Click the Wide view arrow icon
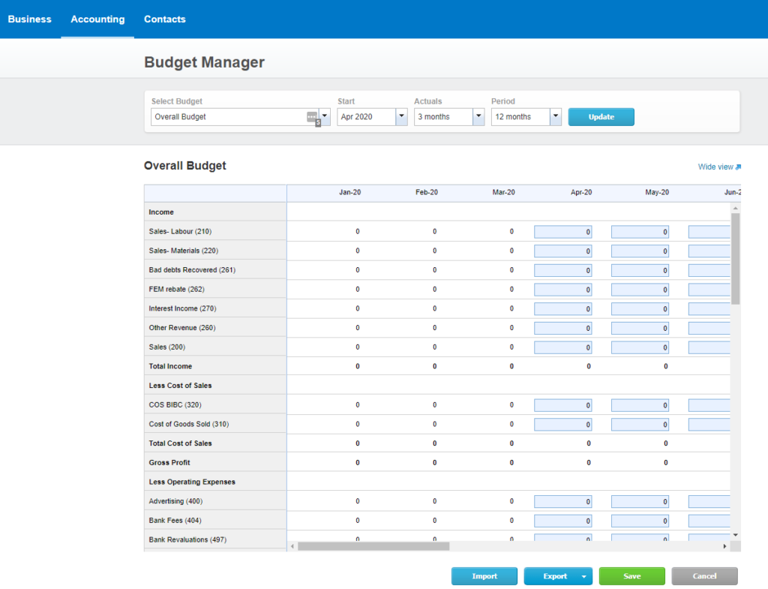768x589 pixels. tap(738, 167)
